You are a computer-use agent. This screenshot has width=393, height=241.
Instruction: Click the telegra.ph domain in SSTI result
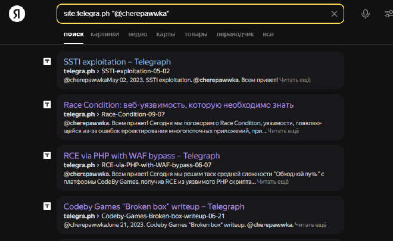pos(79,71)
